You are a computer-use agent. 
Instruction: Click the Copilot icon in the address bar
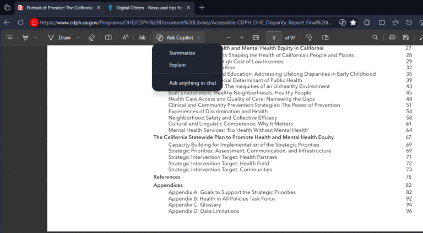point(343,23)
